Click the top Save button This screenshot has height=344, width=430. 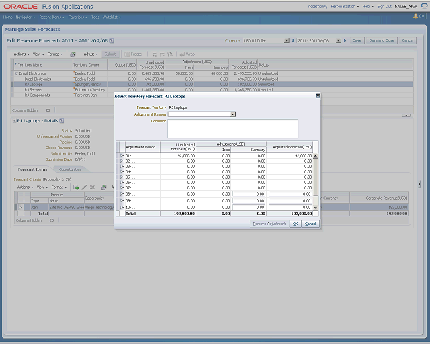click(x=357, y=40)
